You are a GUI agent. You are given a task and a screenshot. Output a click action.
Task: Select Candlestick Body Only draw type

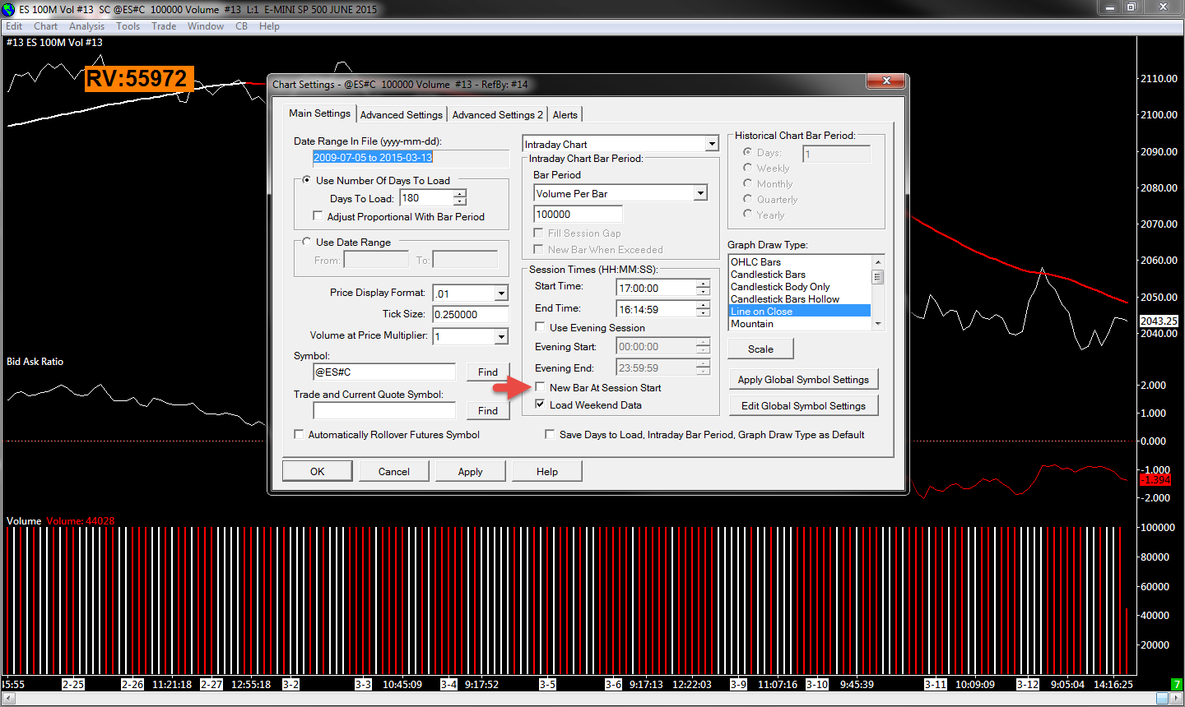click(x=800, y=287)
